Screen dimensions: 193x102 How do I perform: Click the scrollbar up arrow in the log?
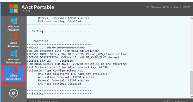[x=192, y=18]
